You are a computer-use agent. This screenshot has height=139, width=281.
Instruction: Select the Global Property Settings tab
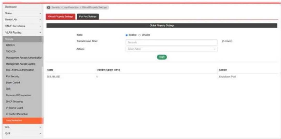point(60,16)
